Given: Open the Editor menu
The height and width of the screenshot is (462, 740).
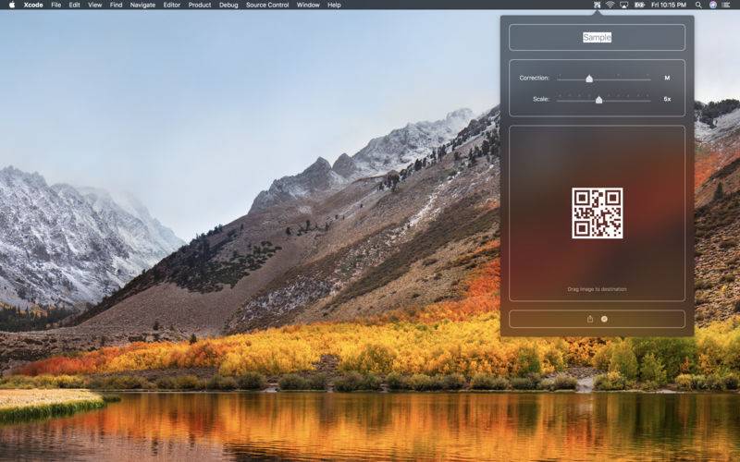Looking at the screenshot, I should pyautogui.click(x=172, y=5).
